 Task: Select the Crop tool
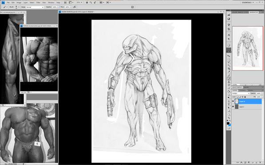tap(229, 69)
